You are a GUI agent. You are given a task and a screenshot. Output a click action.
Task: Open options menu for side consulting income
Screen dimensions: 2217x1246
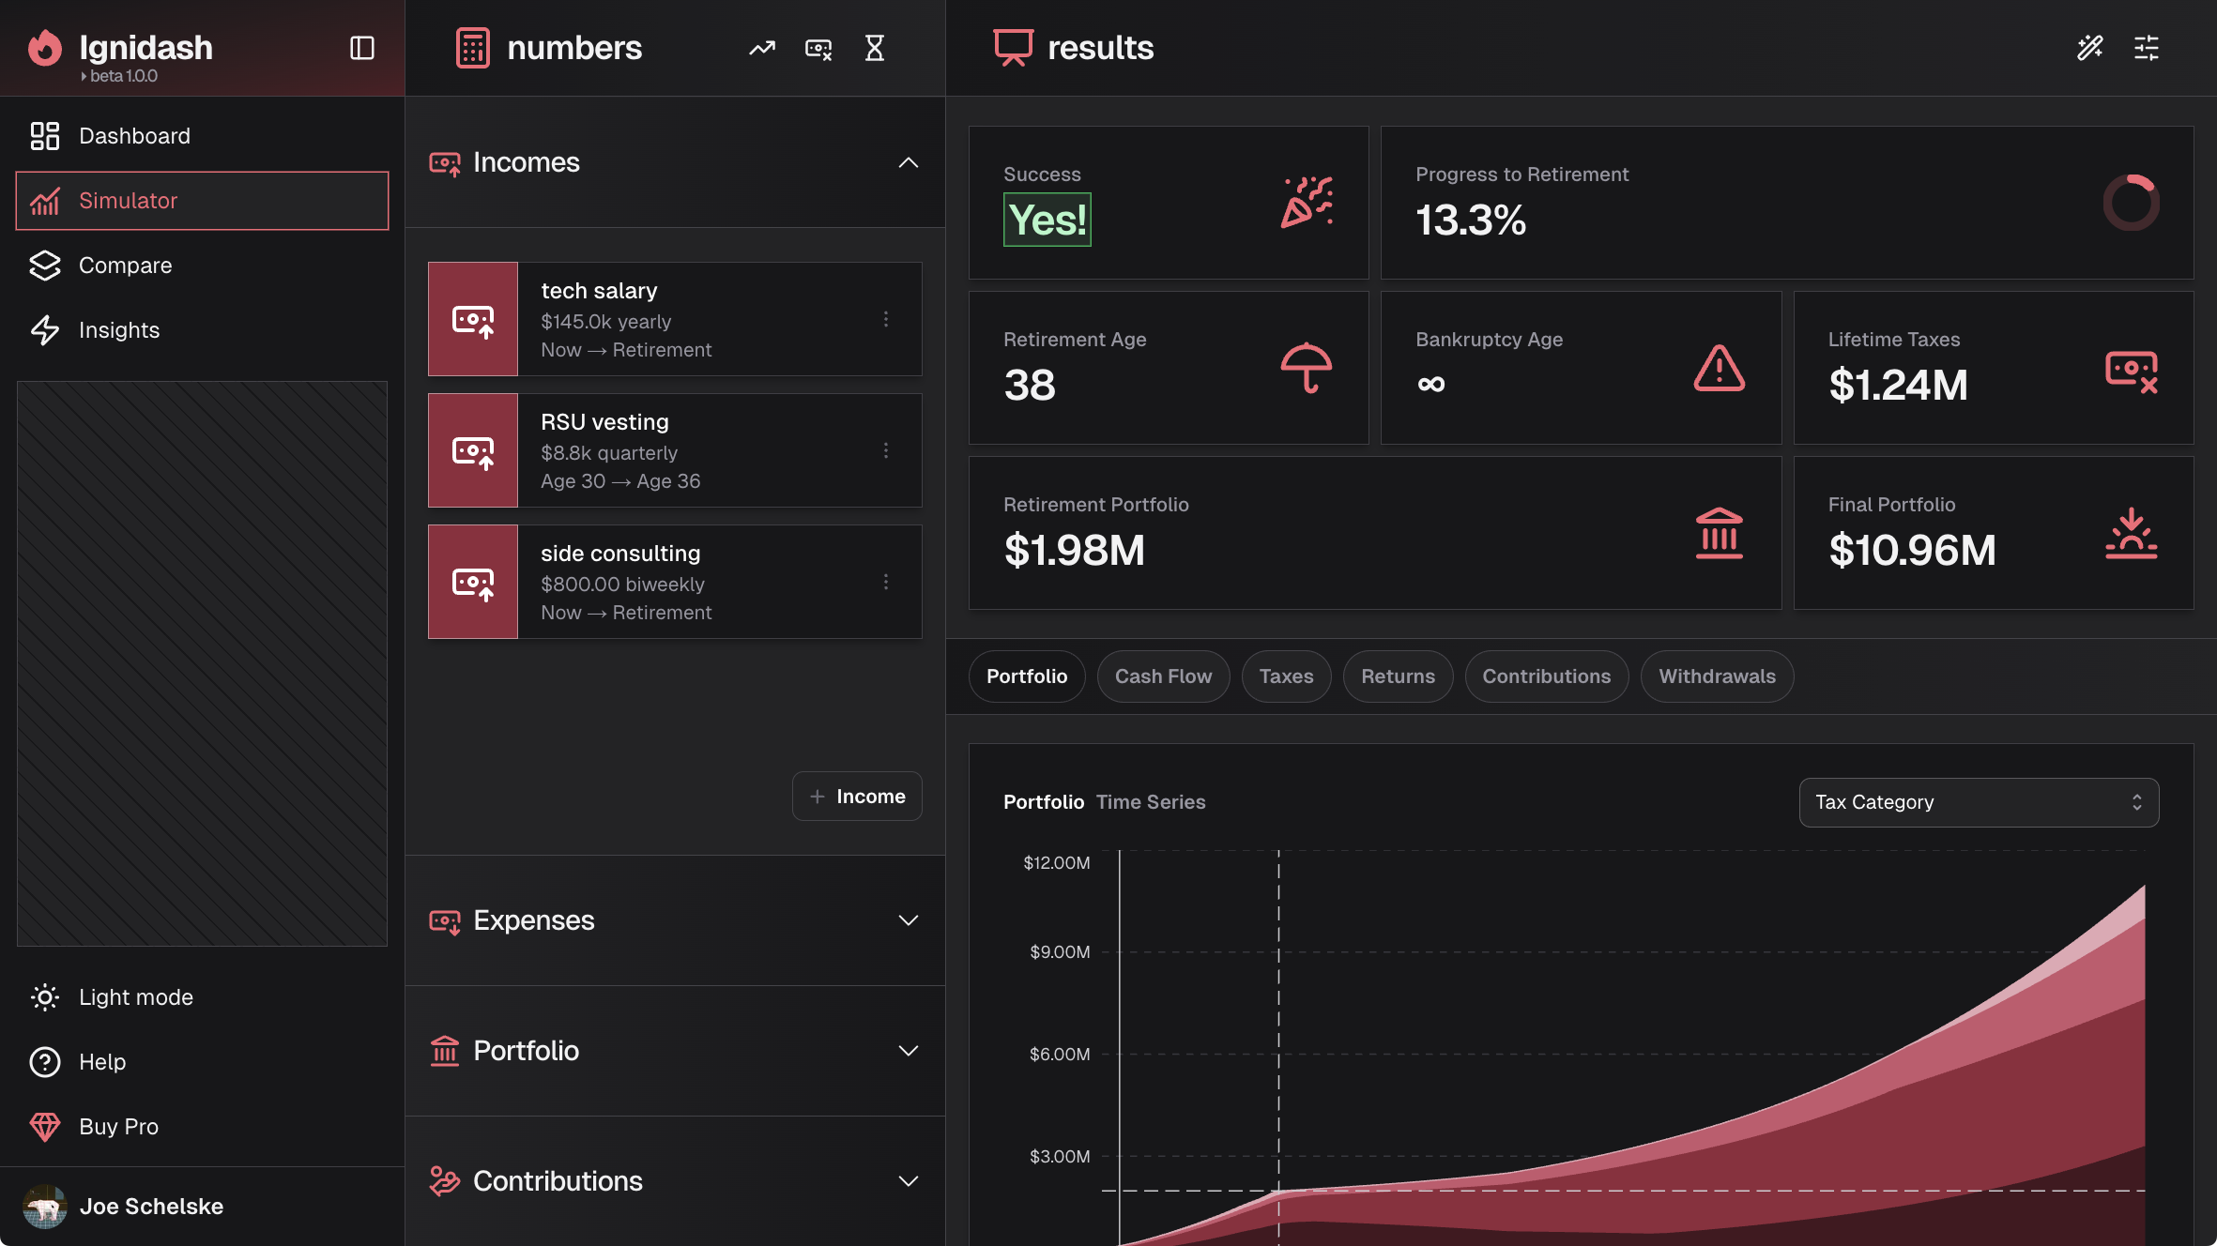click(x=885, y=583)
